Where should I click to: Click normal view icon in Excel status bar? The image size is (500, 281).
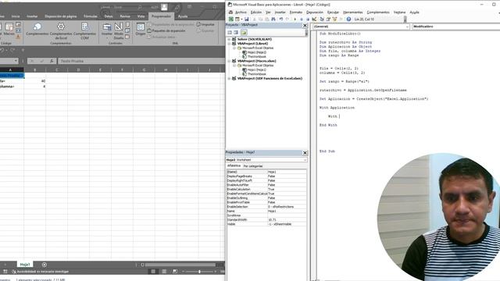click(153, 272)
